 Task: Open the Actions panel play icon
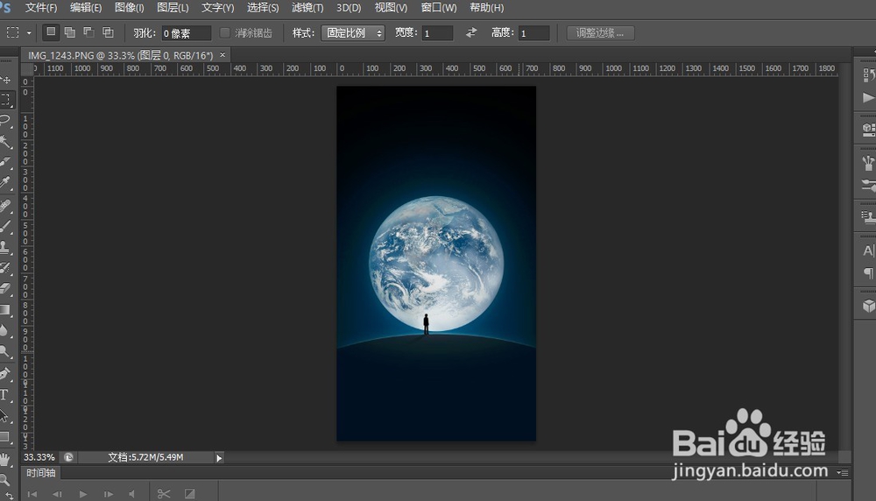[868, 98]
